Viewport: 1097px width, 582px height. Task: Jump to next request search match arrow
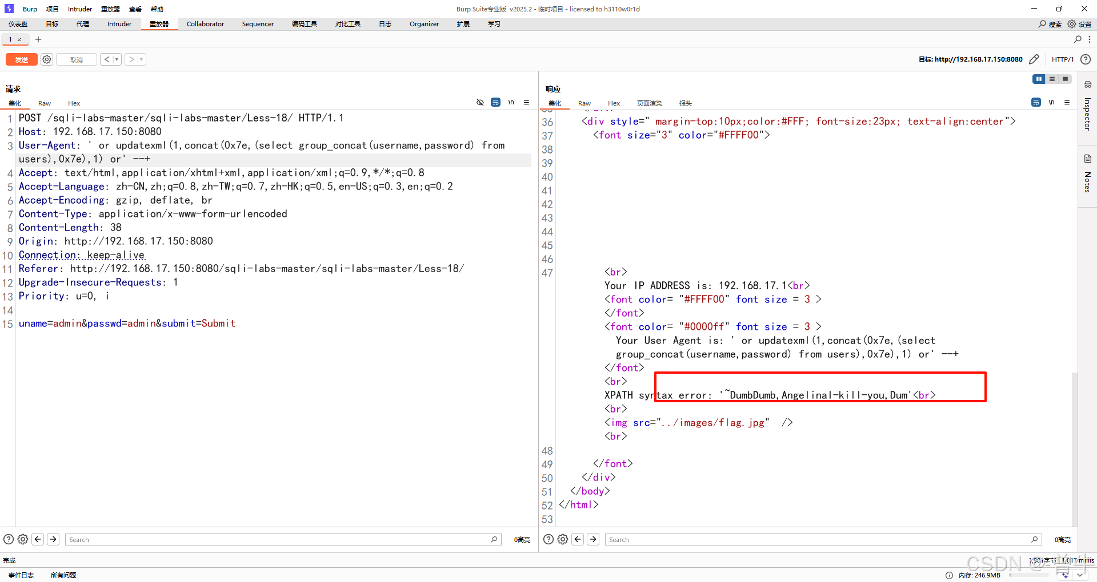pyautogui.click(x=53, y=539)
